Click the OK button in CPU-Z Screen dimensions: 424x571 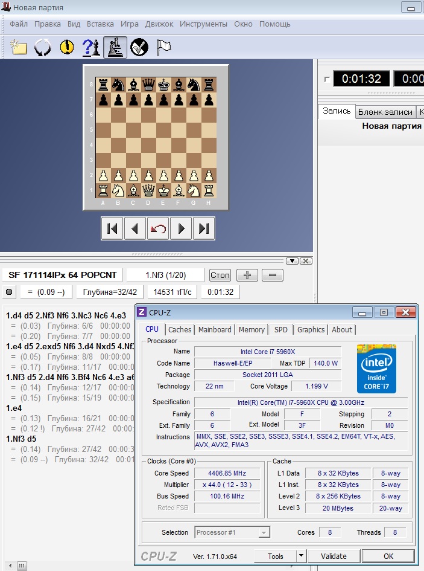(388, 556)
